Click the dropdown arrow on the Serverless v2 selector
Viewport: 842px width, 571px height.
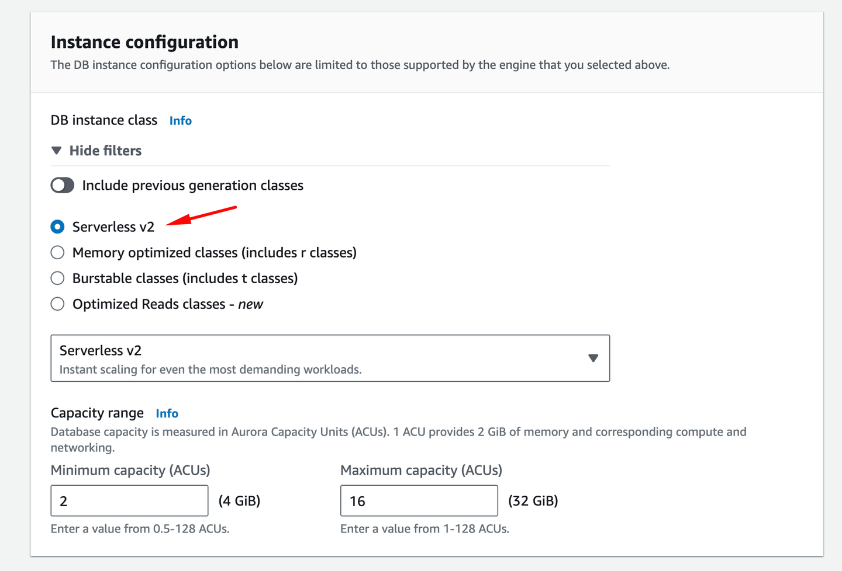[x=593, y=358]
